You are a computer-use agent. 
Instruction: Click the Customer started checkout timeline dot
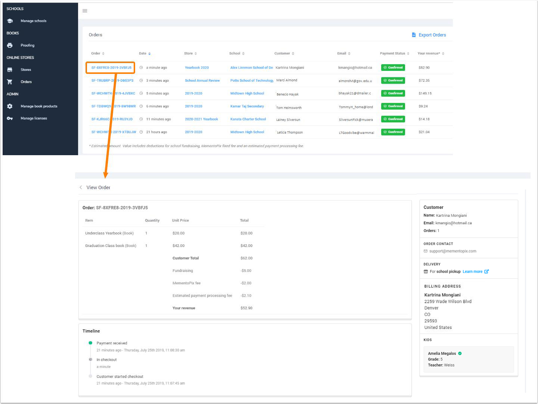(90, 376)
